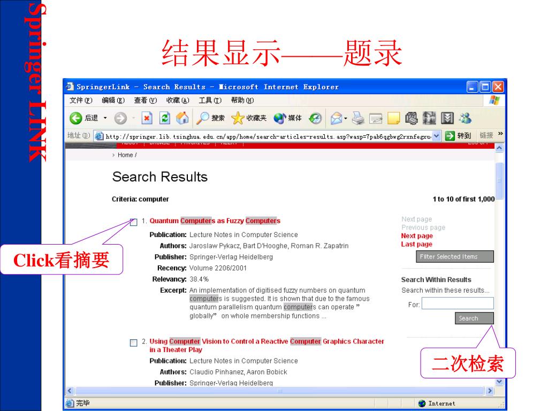Check the box for result 1 Quantum Computers

[133, 222]
